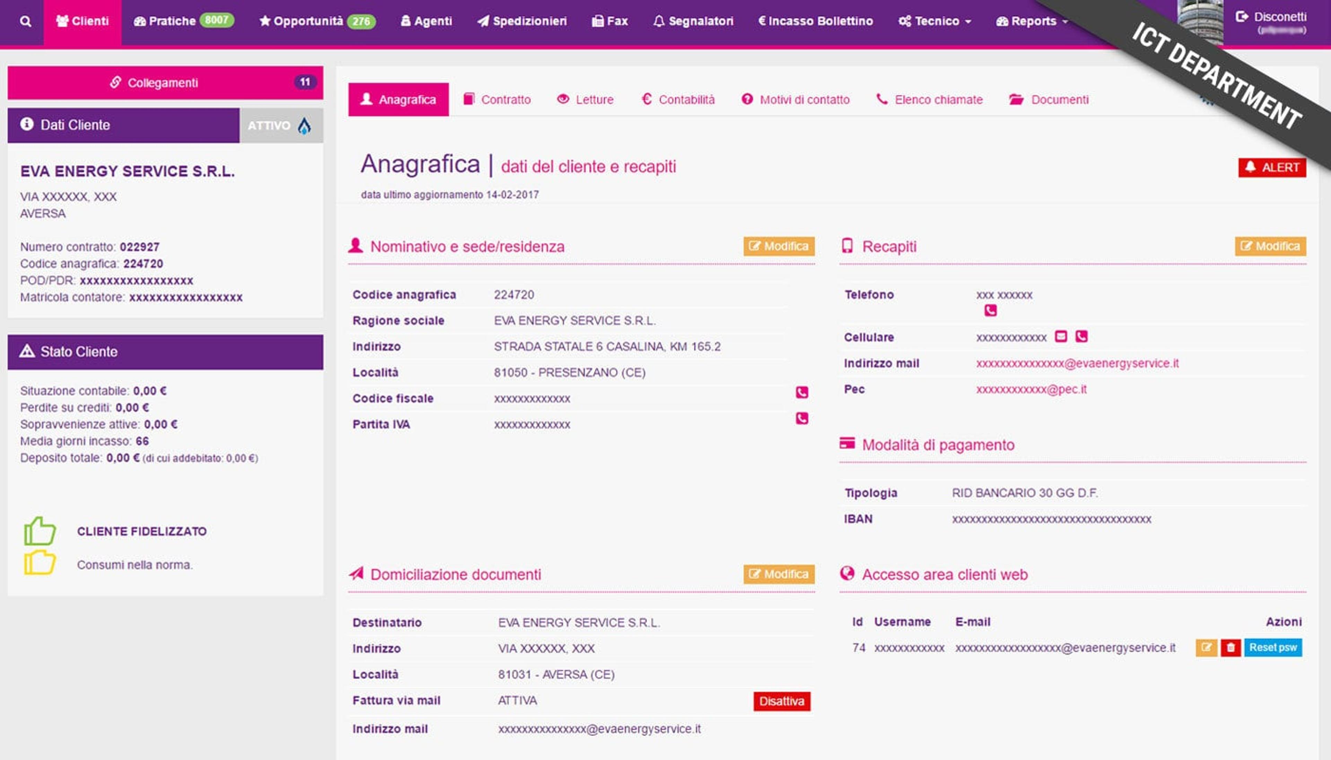Toggle the ATTIVO gas status badge
This screenshot has width=1331, height=760.
click(x=281, y=125)
